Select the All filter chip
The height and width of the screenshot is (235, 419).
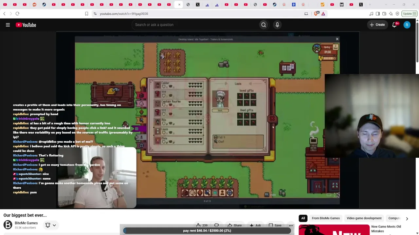click(303, 218)
